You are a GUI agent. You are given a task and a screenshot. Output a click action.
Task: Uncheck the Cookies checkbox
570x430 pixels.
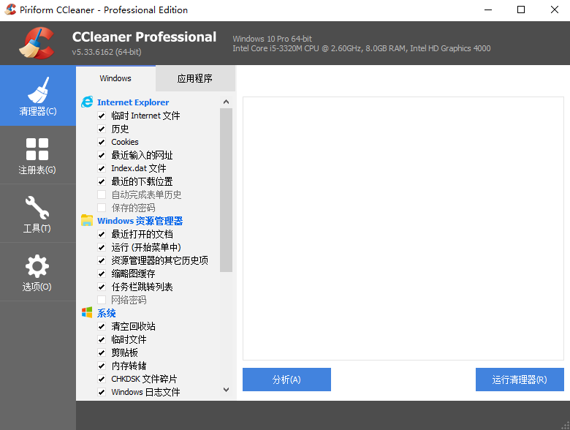point(102,142)
